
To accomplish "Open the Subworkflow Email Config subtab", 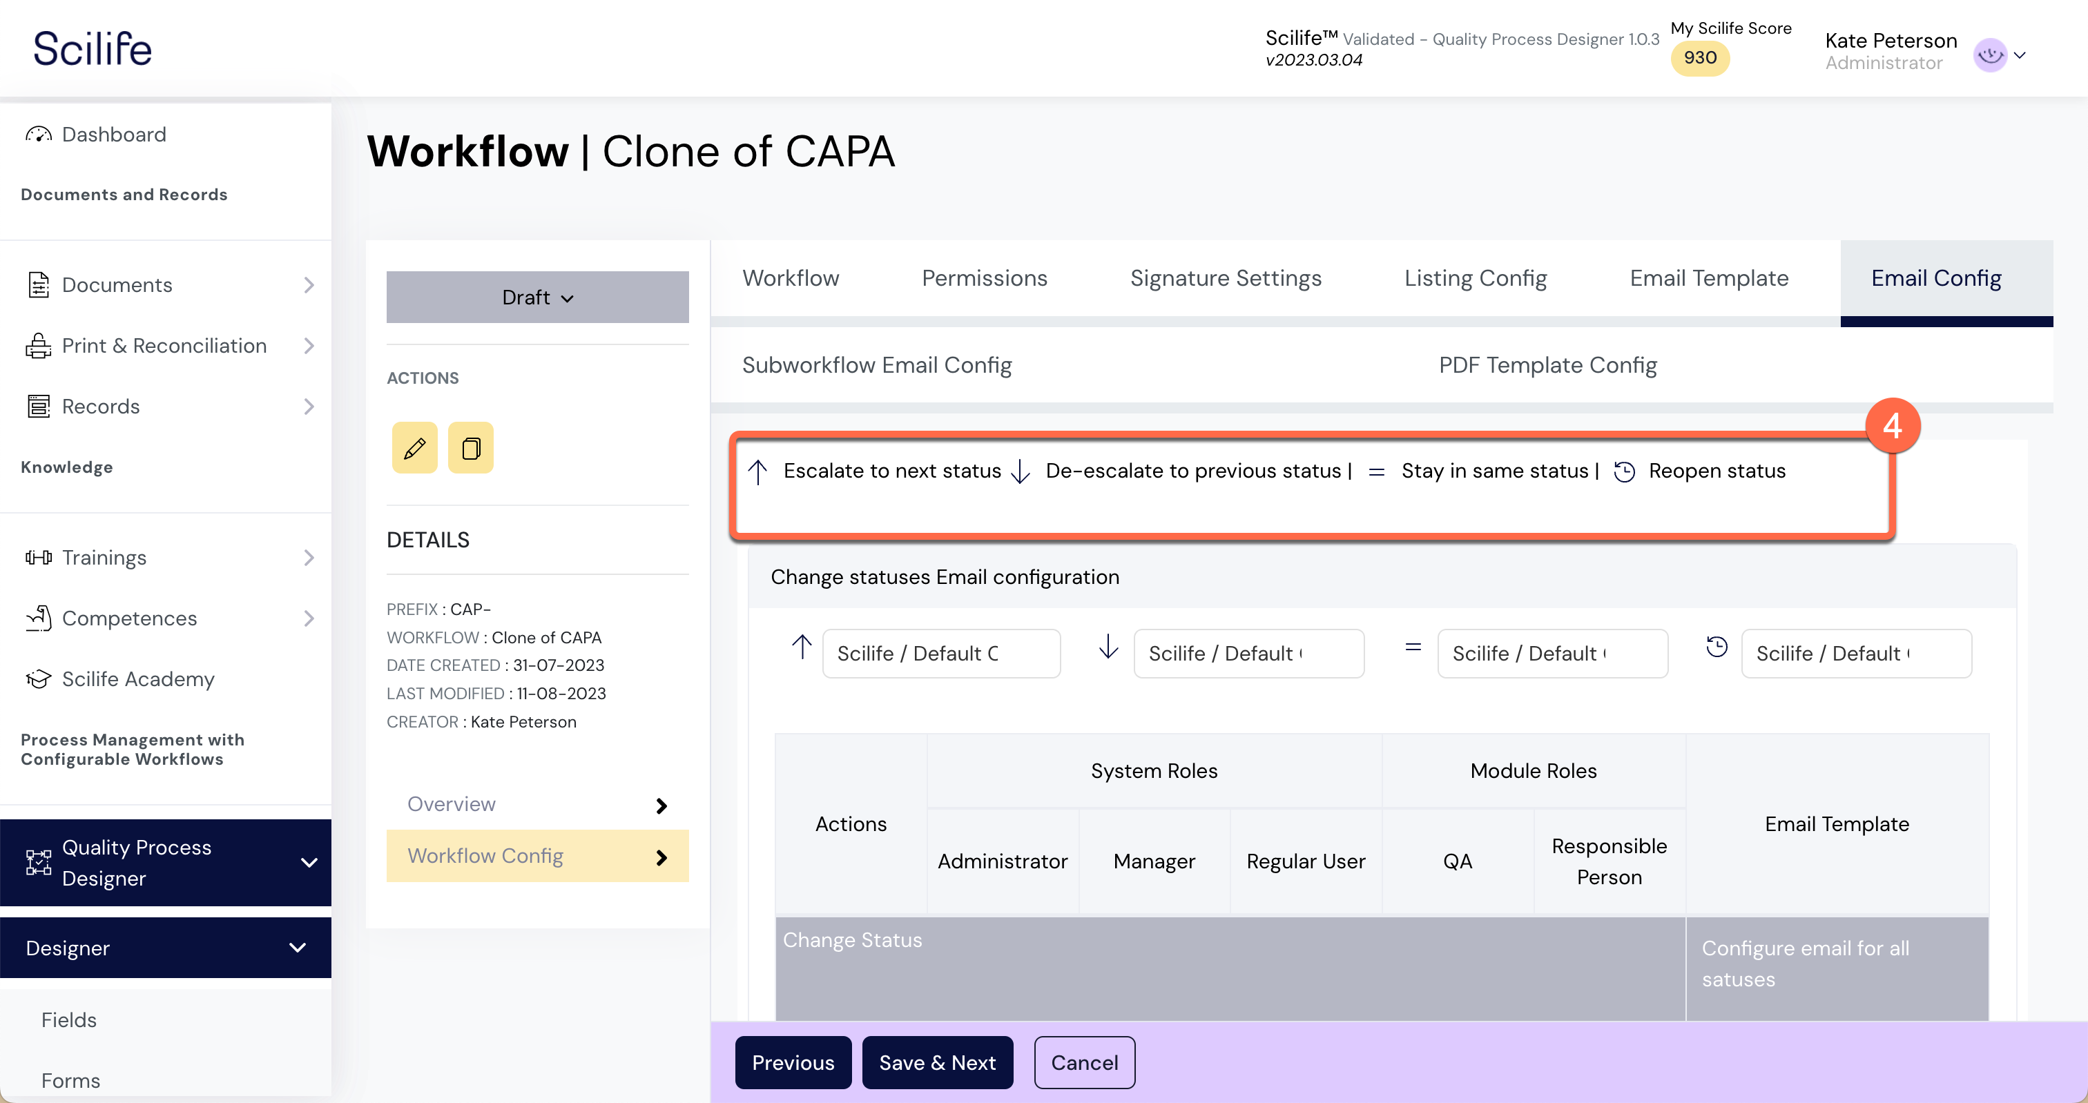I will click(876, 364).
